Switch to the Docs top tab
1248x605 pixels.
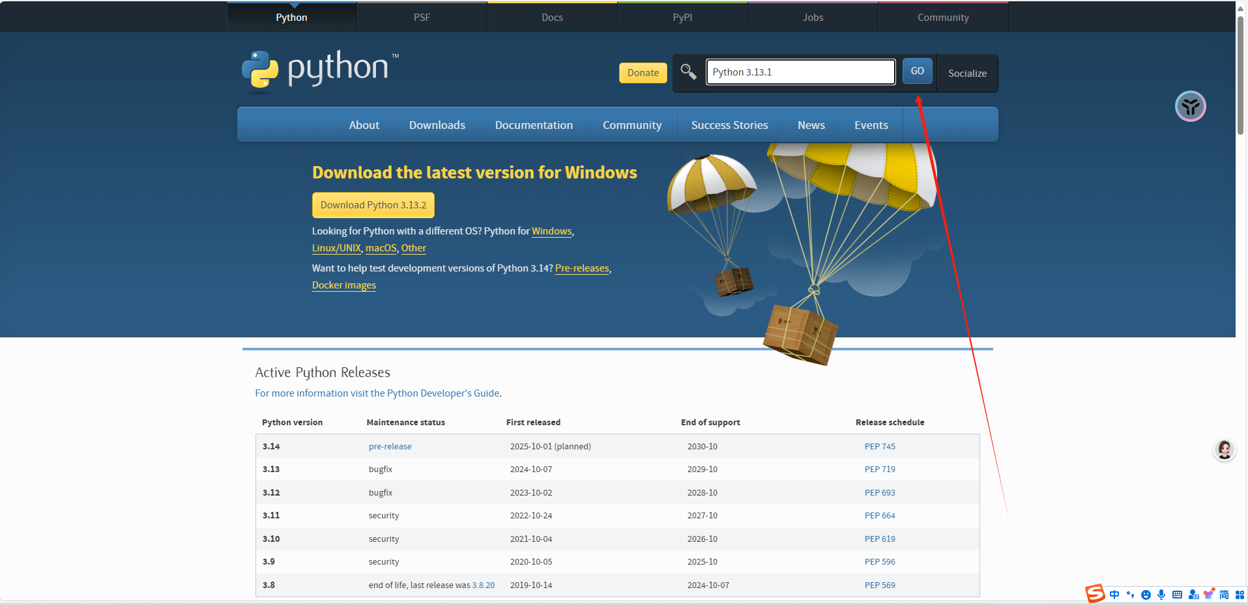552,17
